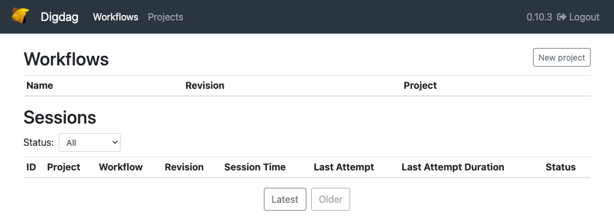Open the Projects nav tab
This screenshot has height=216, width=614.
(x=165, y=17)
